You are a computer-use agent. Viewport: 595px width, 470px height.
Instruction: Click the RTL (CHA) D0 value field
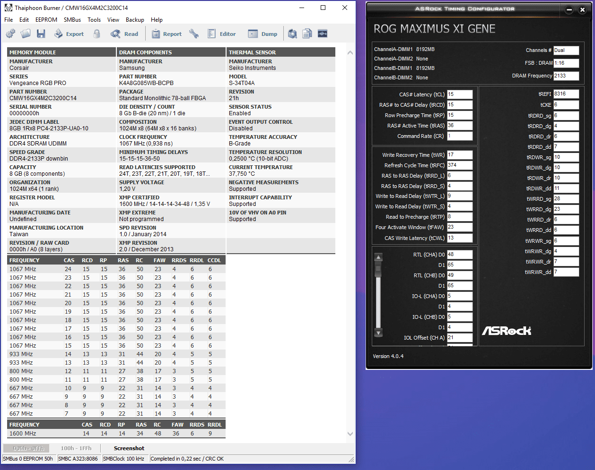[460, 255]
